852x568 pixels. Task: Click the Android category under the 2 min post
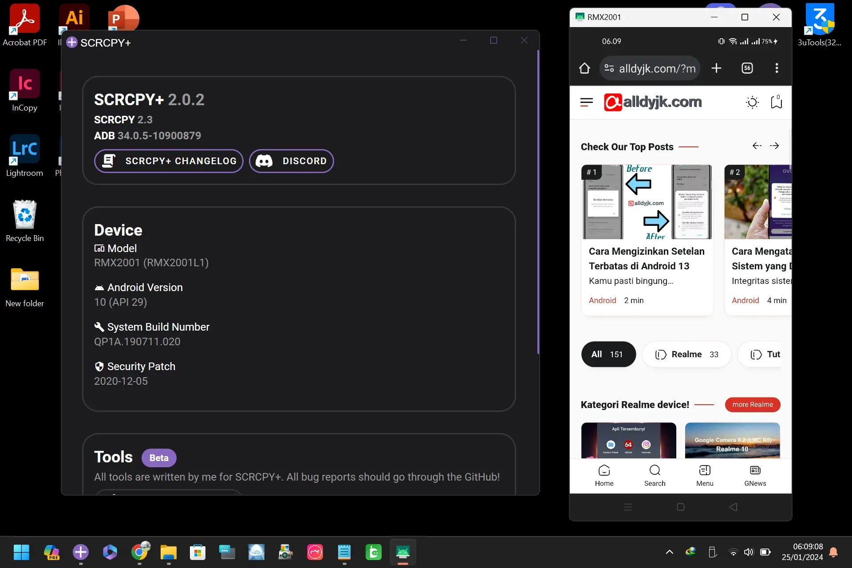pyautogui.click(x=602, y=300)
